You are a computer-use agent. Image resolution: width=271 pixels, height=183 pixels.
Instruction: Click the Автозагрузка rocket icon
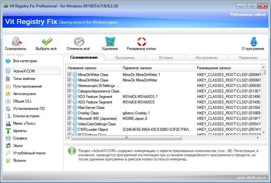tap(8, 94)
